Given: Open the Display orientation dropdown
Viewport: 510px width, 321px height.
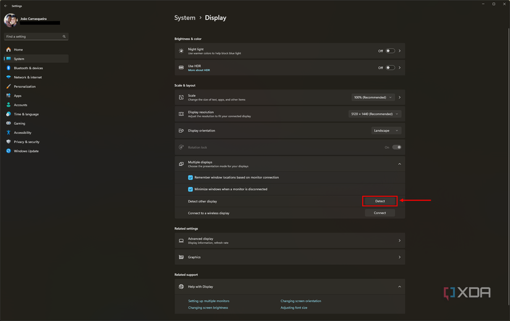Looking at the screenshot, I should coord(386,131).
